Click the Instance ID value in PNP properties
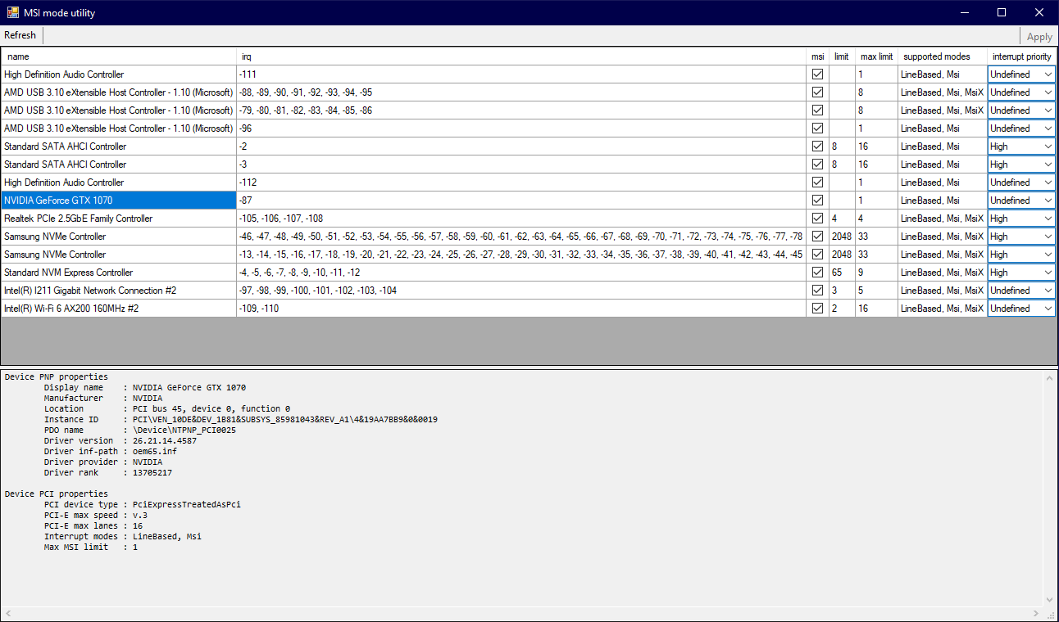 coord(285,420)
